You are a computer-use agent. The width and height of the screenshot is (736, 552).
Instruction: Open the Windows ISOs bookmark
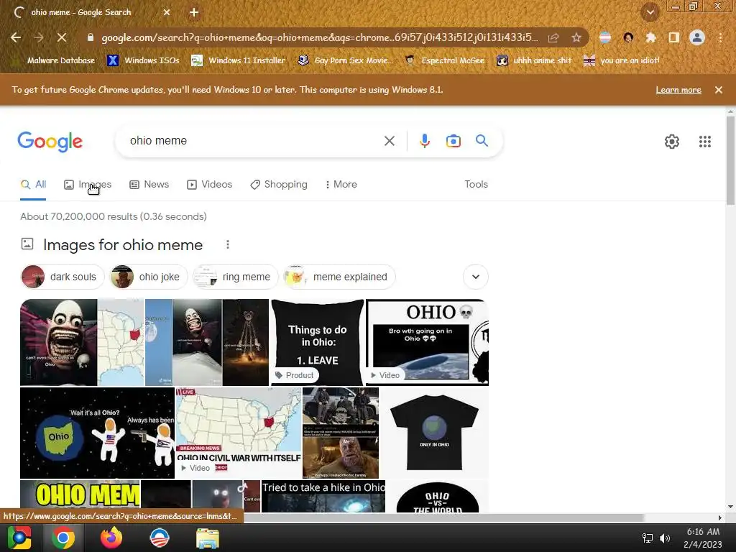[x=143, y=60]
